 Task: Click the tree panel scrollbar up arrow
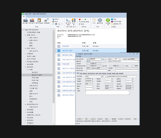click(x=53, y=30)
